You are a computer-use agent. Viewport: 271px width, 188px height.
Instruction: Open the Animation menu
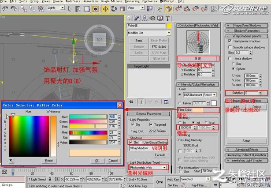point(91,1)
